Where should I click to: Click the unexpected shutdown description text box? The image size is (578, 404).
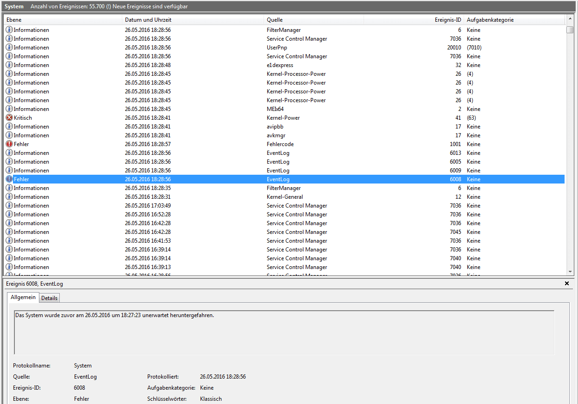point(284,332)
